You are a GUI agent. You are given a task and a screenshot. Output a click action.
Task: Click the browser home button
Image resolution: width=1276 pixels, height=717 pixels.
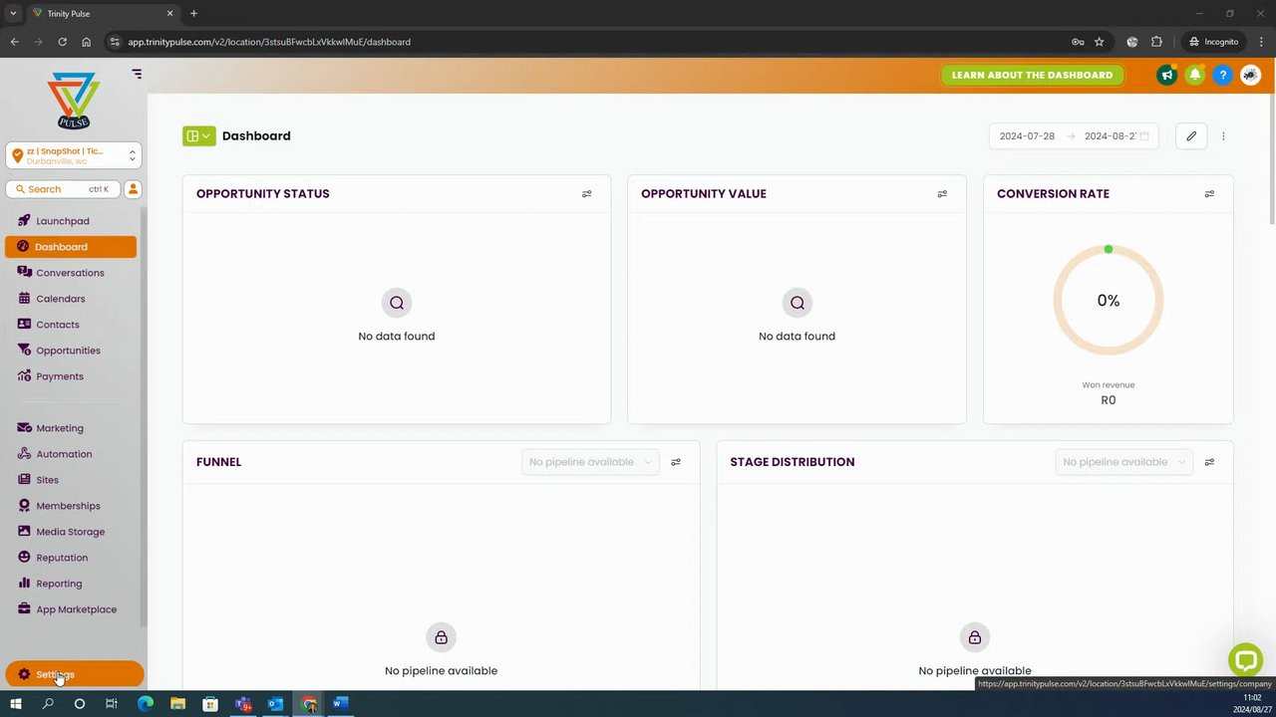point(87,42)
